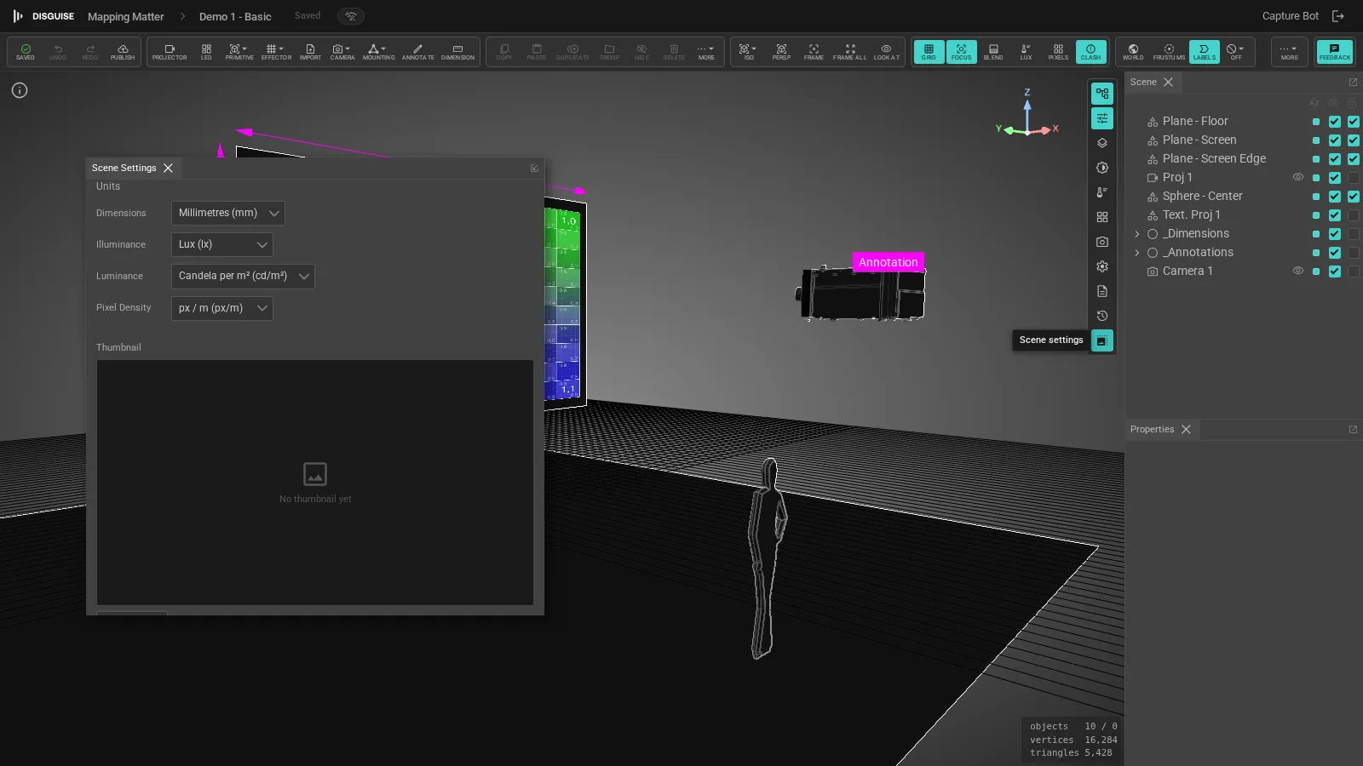Sort the scene list with AZ icon
1363x766 pixels.
(1314, 103)
